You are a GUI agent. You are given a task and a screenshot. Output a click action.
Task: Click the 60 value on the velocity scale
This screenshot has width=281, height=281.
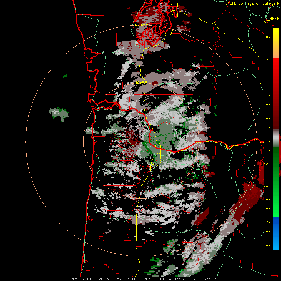(x=268, y=71)
